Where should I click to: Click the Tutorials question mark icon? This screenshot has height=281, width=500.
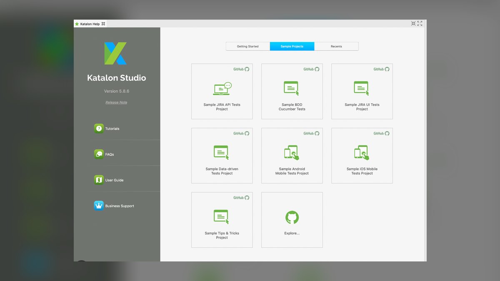coord(99,129)
